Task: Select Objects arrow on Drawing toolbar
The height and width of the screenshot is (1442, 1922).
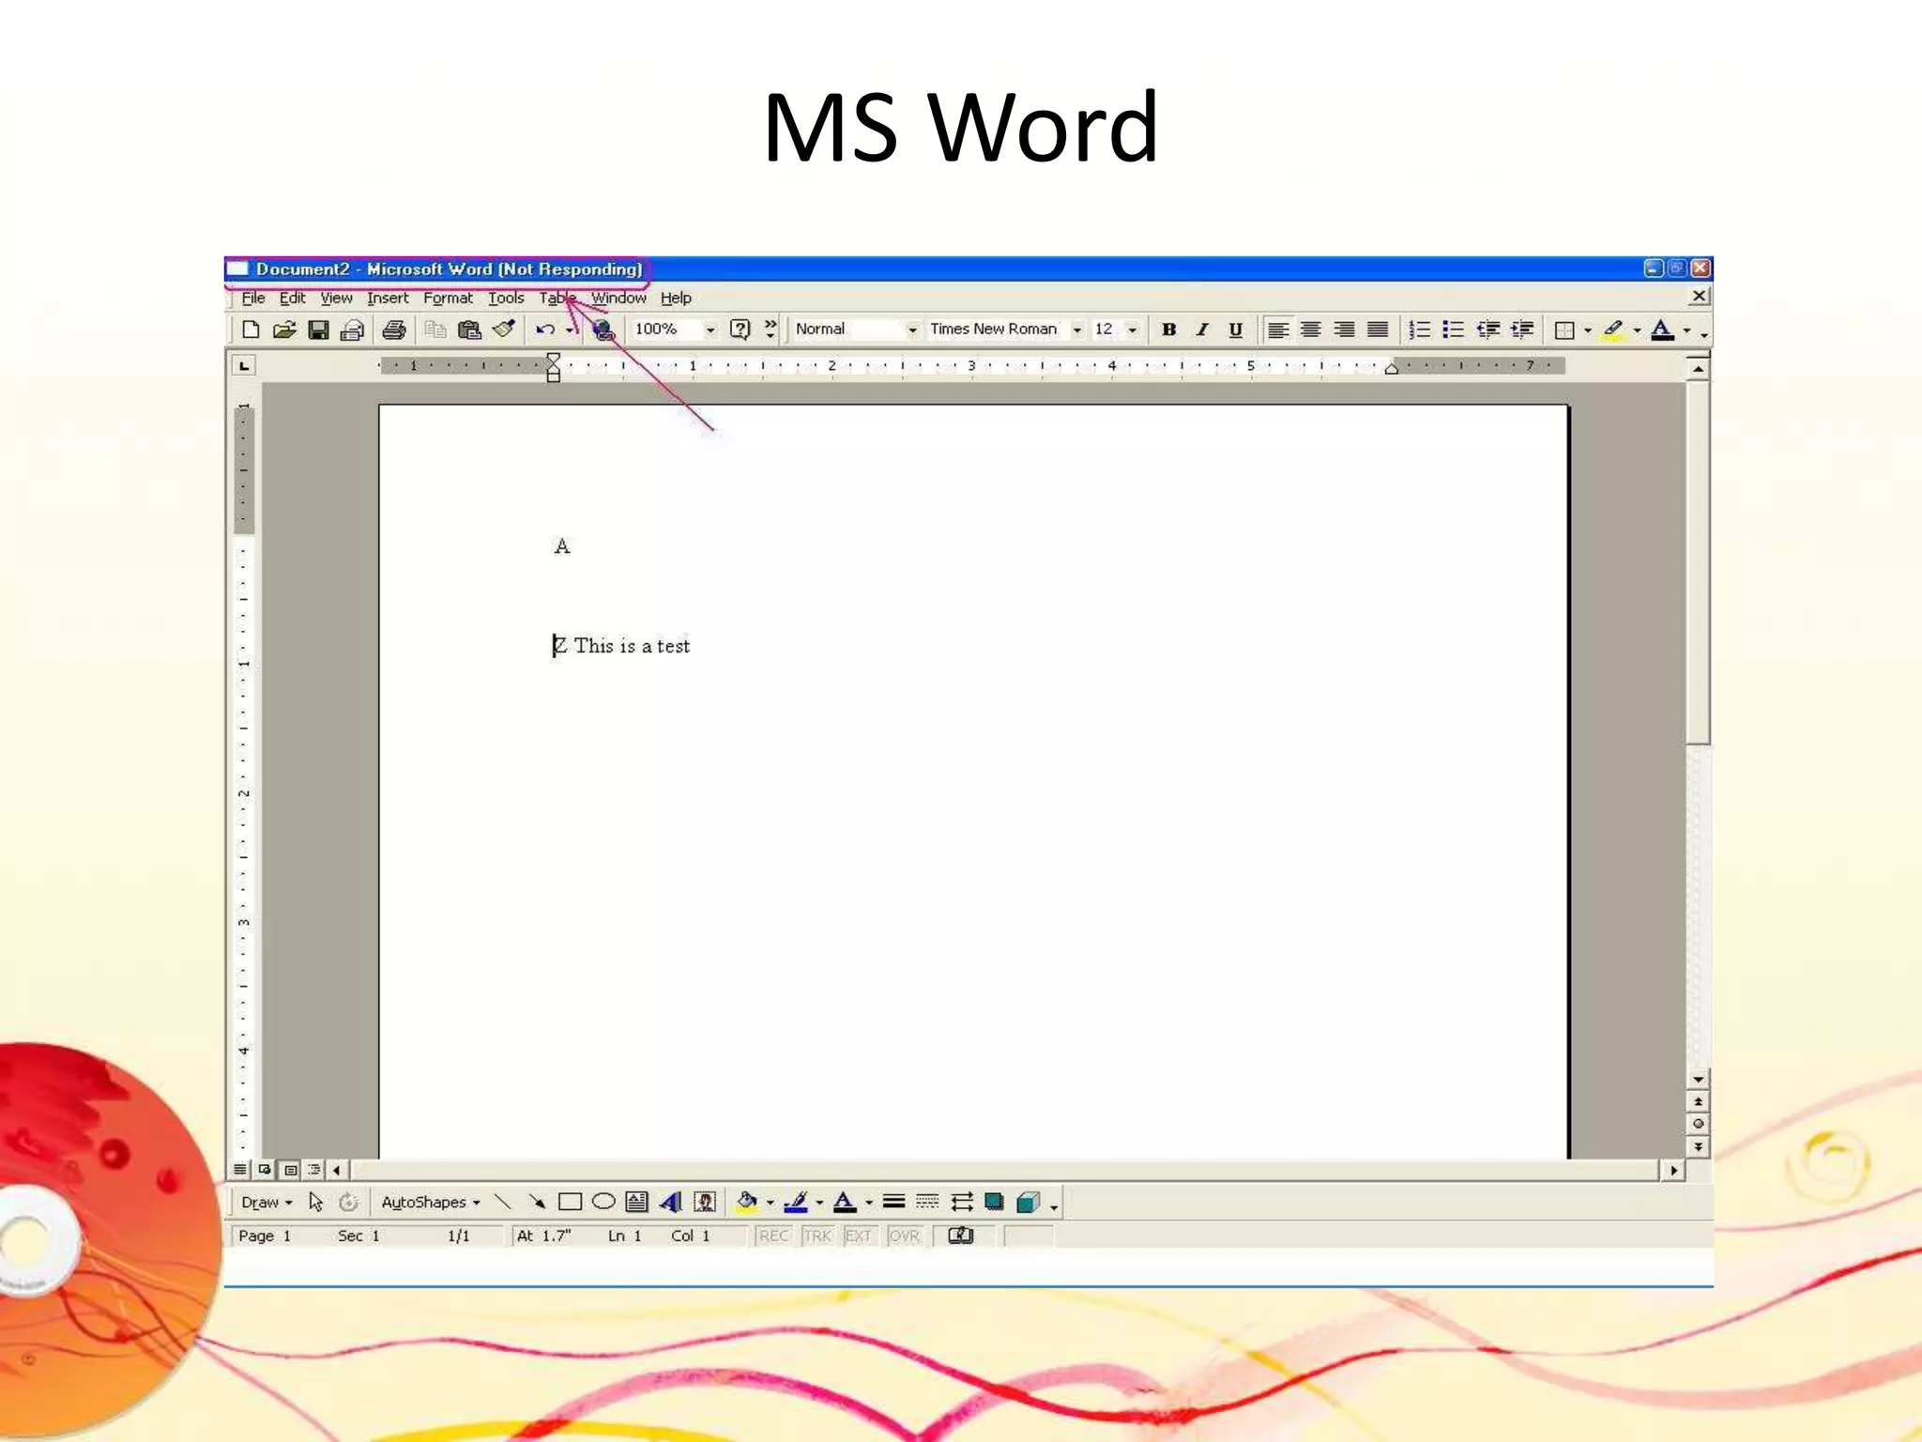Action: [315, 1202]
